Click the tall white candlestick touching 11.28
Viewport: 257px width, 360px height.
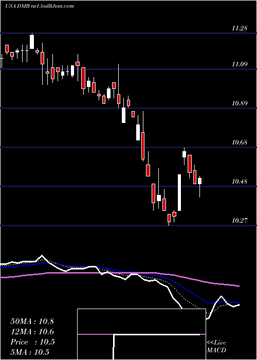[32, 42]
